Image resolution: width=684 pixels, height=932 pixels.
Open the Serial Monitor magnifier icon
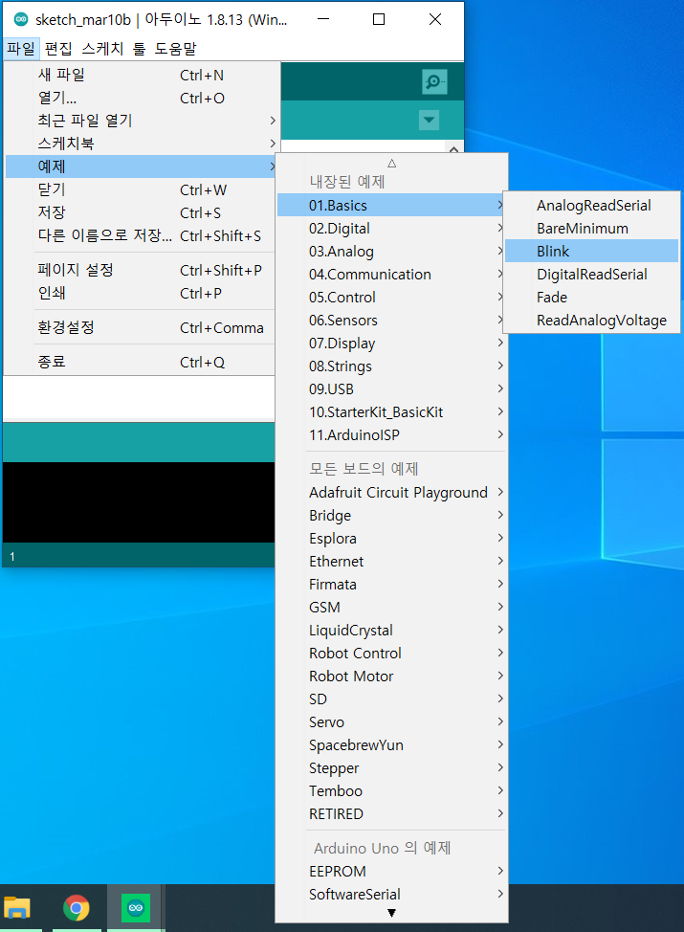434,81
